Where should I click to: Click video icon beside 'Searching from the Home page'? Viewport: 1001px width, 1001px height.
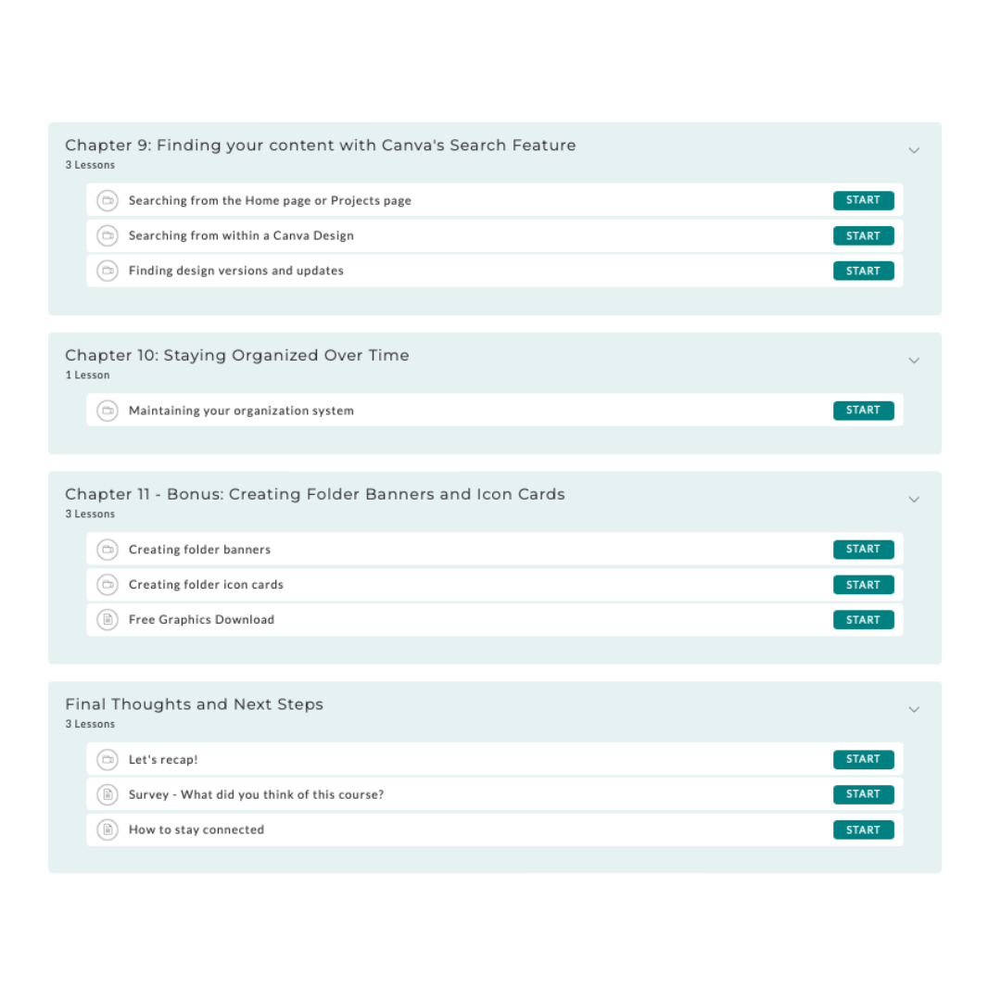[x=108, y=200]
